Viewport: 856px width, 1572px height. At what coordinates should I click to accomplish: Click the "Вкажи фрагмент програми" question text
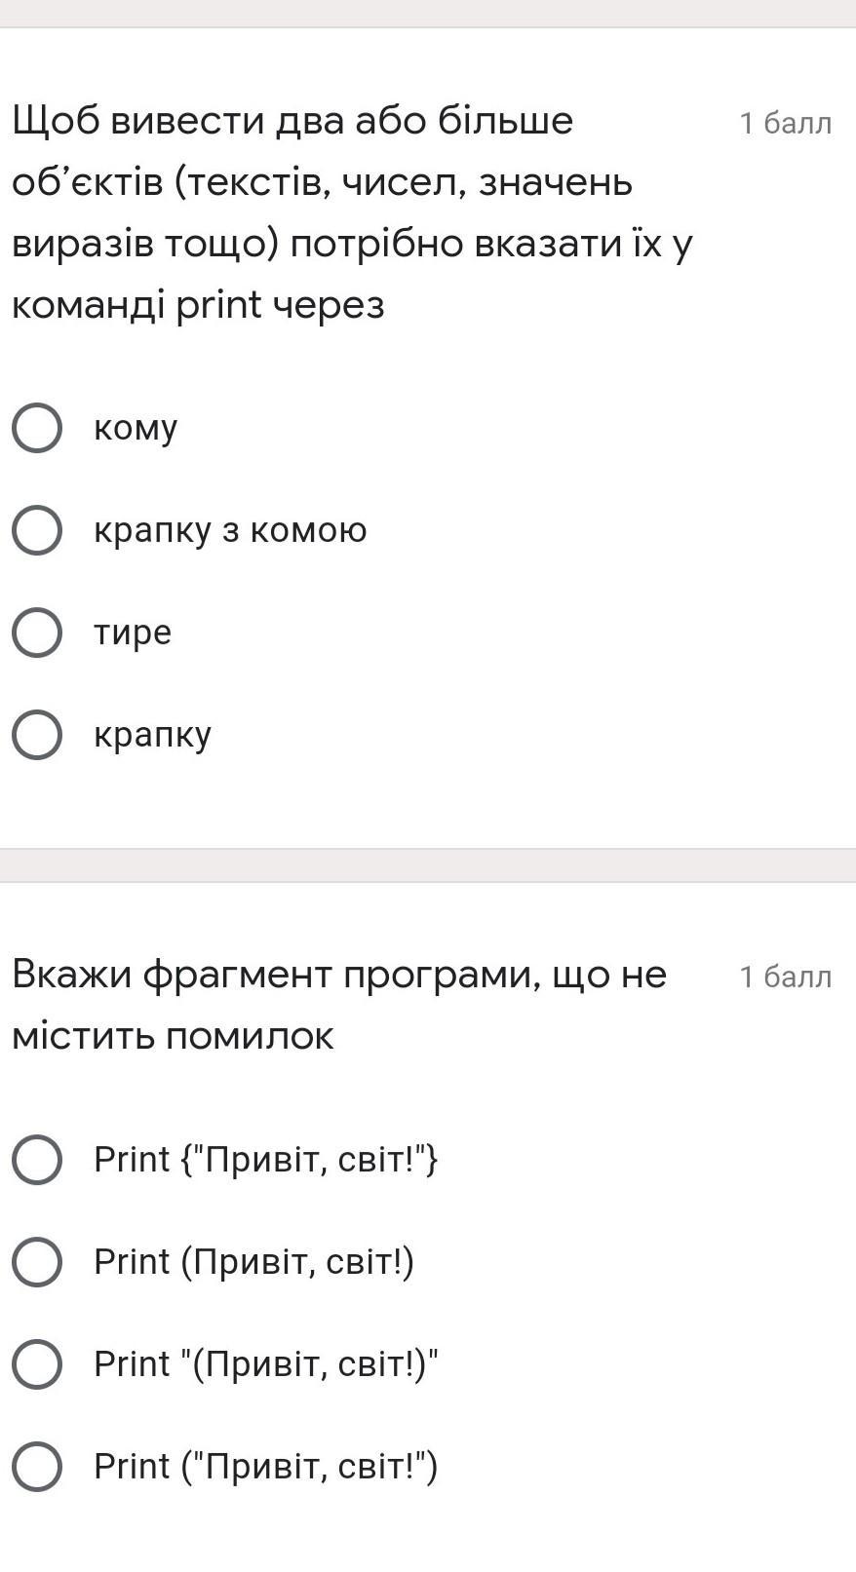[338, 1004]
